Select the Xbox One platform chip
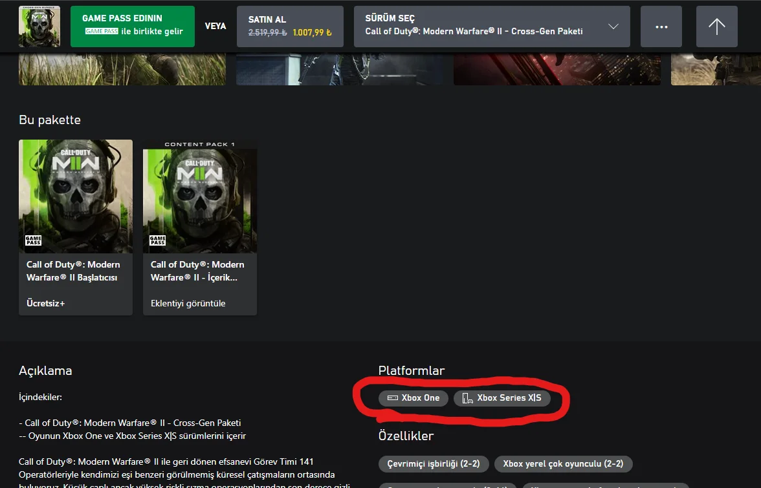761x488 pixels. point(413,398)
